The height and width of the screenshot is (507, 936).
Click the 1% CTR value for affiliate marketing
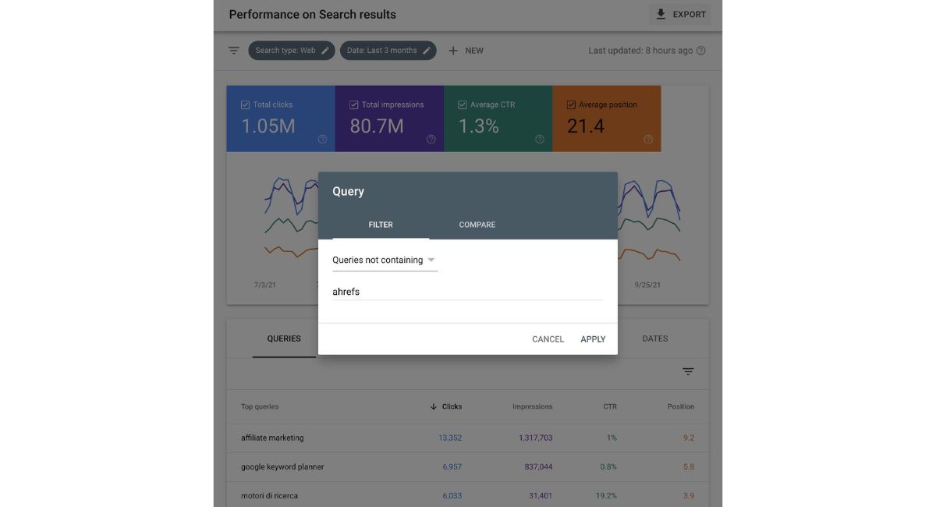[x=612, y=438]
